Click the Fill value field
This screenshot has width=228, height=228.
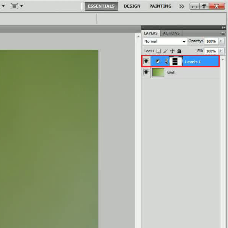[x=211, y=51]
